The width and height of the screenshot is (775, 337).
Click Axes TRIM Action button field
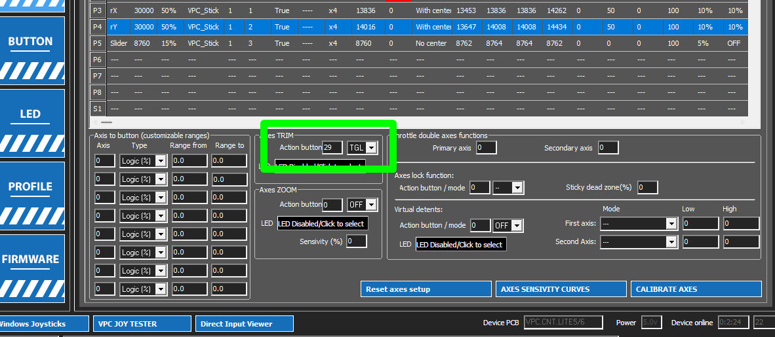332,147
